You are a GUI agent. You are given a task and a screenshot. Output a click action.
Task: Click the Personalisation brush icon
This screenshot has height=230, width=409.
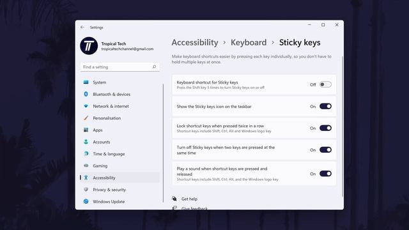click(x=86, y=118)
